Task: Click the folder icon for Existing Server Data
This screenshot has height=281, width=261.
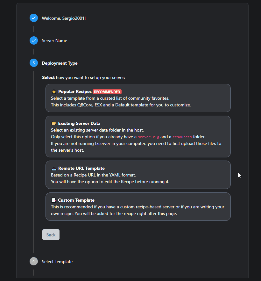Action: [53, 124]
